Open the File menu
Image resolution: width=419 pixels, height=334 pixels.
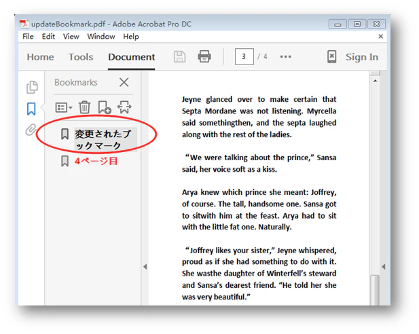(x=28, y=37)
